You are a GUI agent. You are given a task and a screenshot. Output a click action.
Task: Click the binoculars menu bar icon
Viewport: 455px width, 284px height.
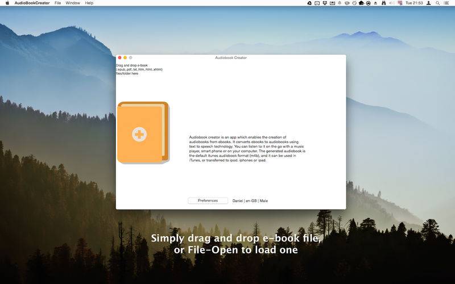383,3
